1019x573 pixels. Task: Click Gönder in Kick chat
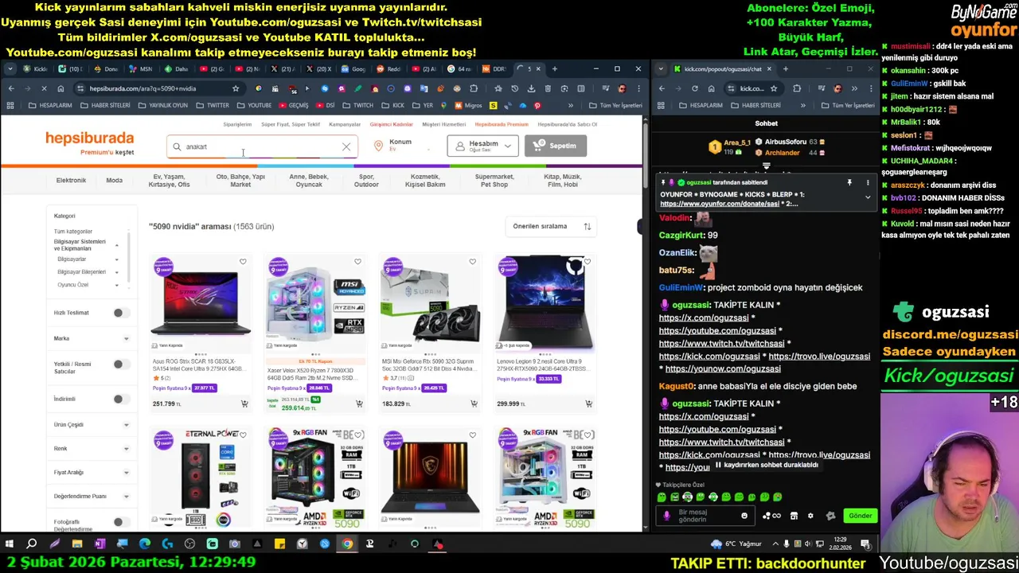tap(860, 516)
